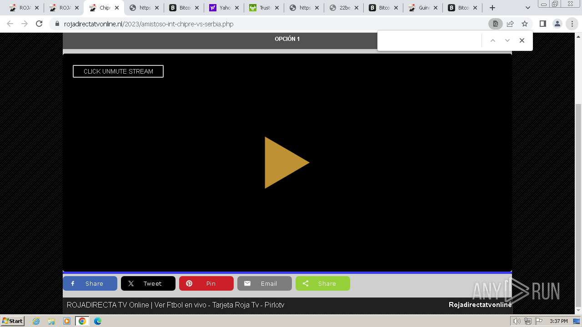The image size is (582, 327).
Task: Open the Windows Start menu
Action: pos(13,321)
